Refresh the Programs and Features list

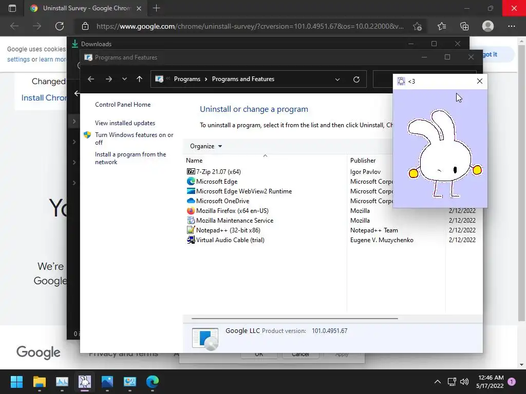(x=356, y=80)
